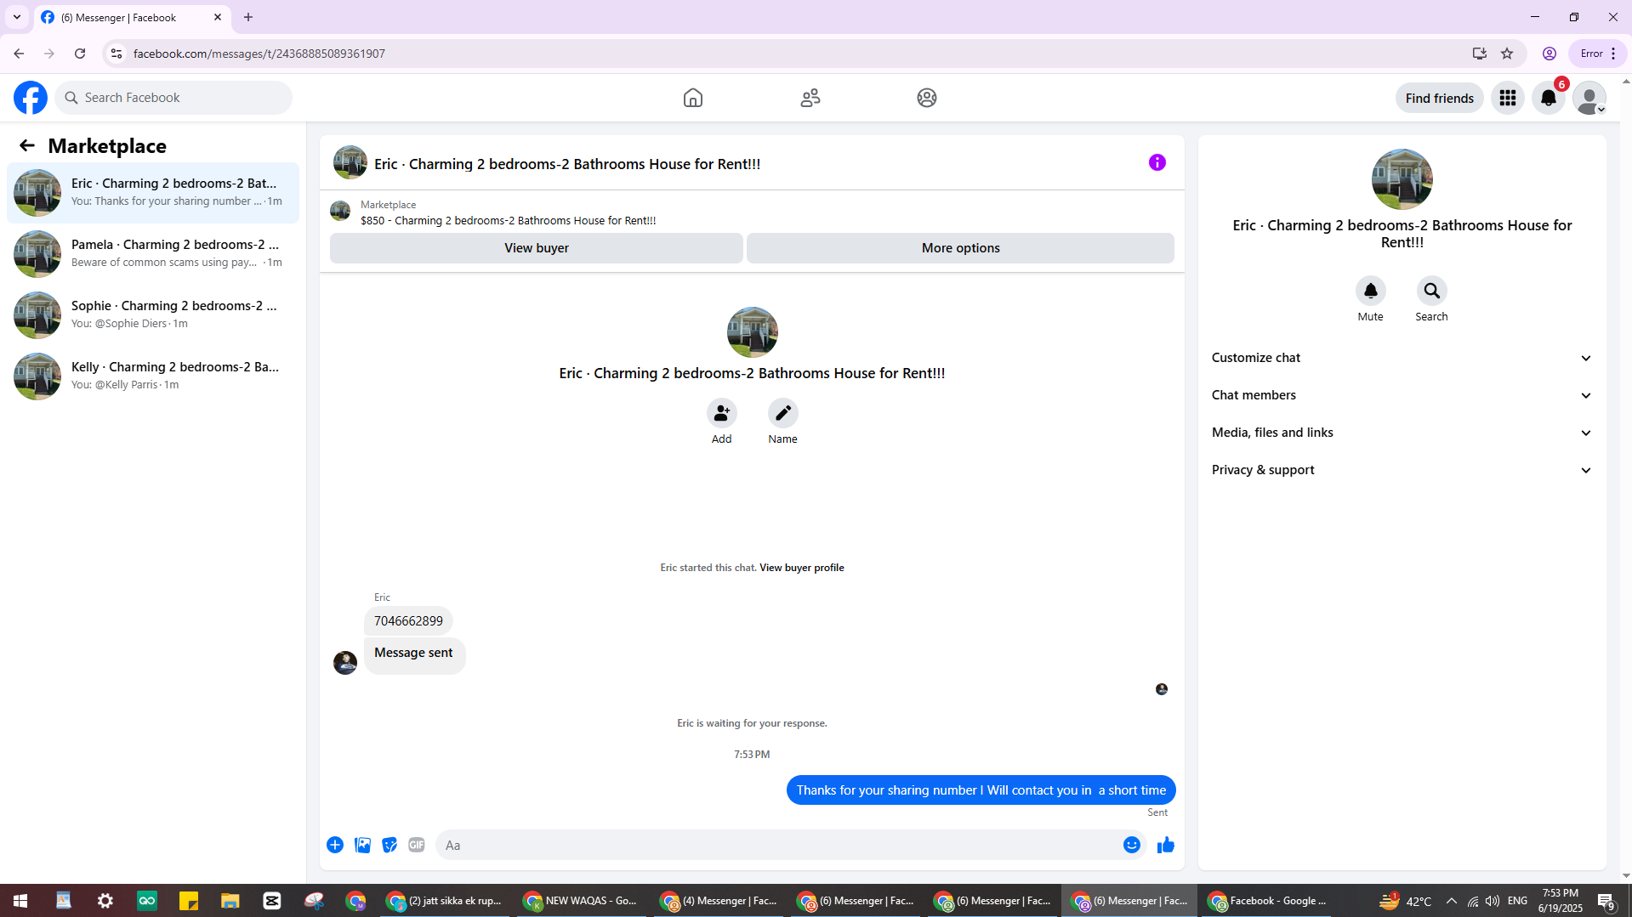Screen dimensions: 1632x917
Task: Open File Explorer from the taskbar
Action: pyautogui.click(x=230, y=901)
